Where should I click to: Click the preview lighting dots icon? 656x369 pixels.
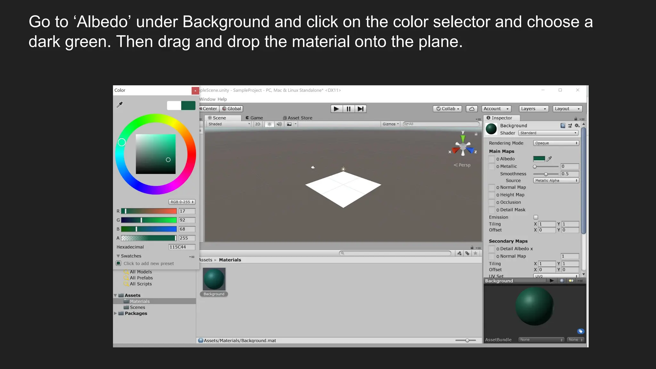[x=571, y=281]
